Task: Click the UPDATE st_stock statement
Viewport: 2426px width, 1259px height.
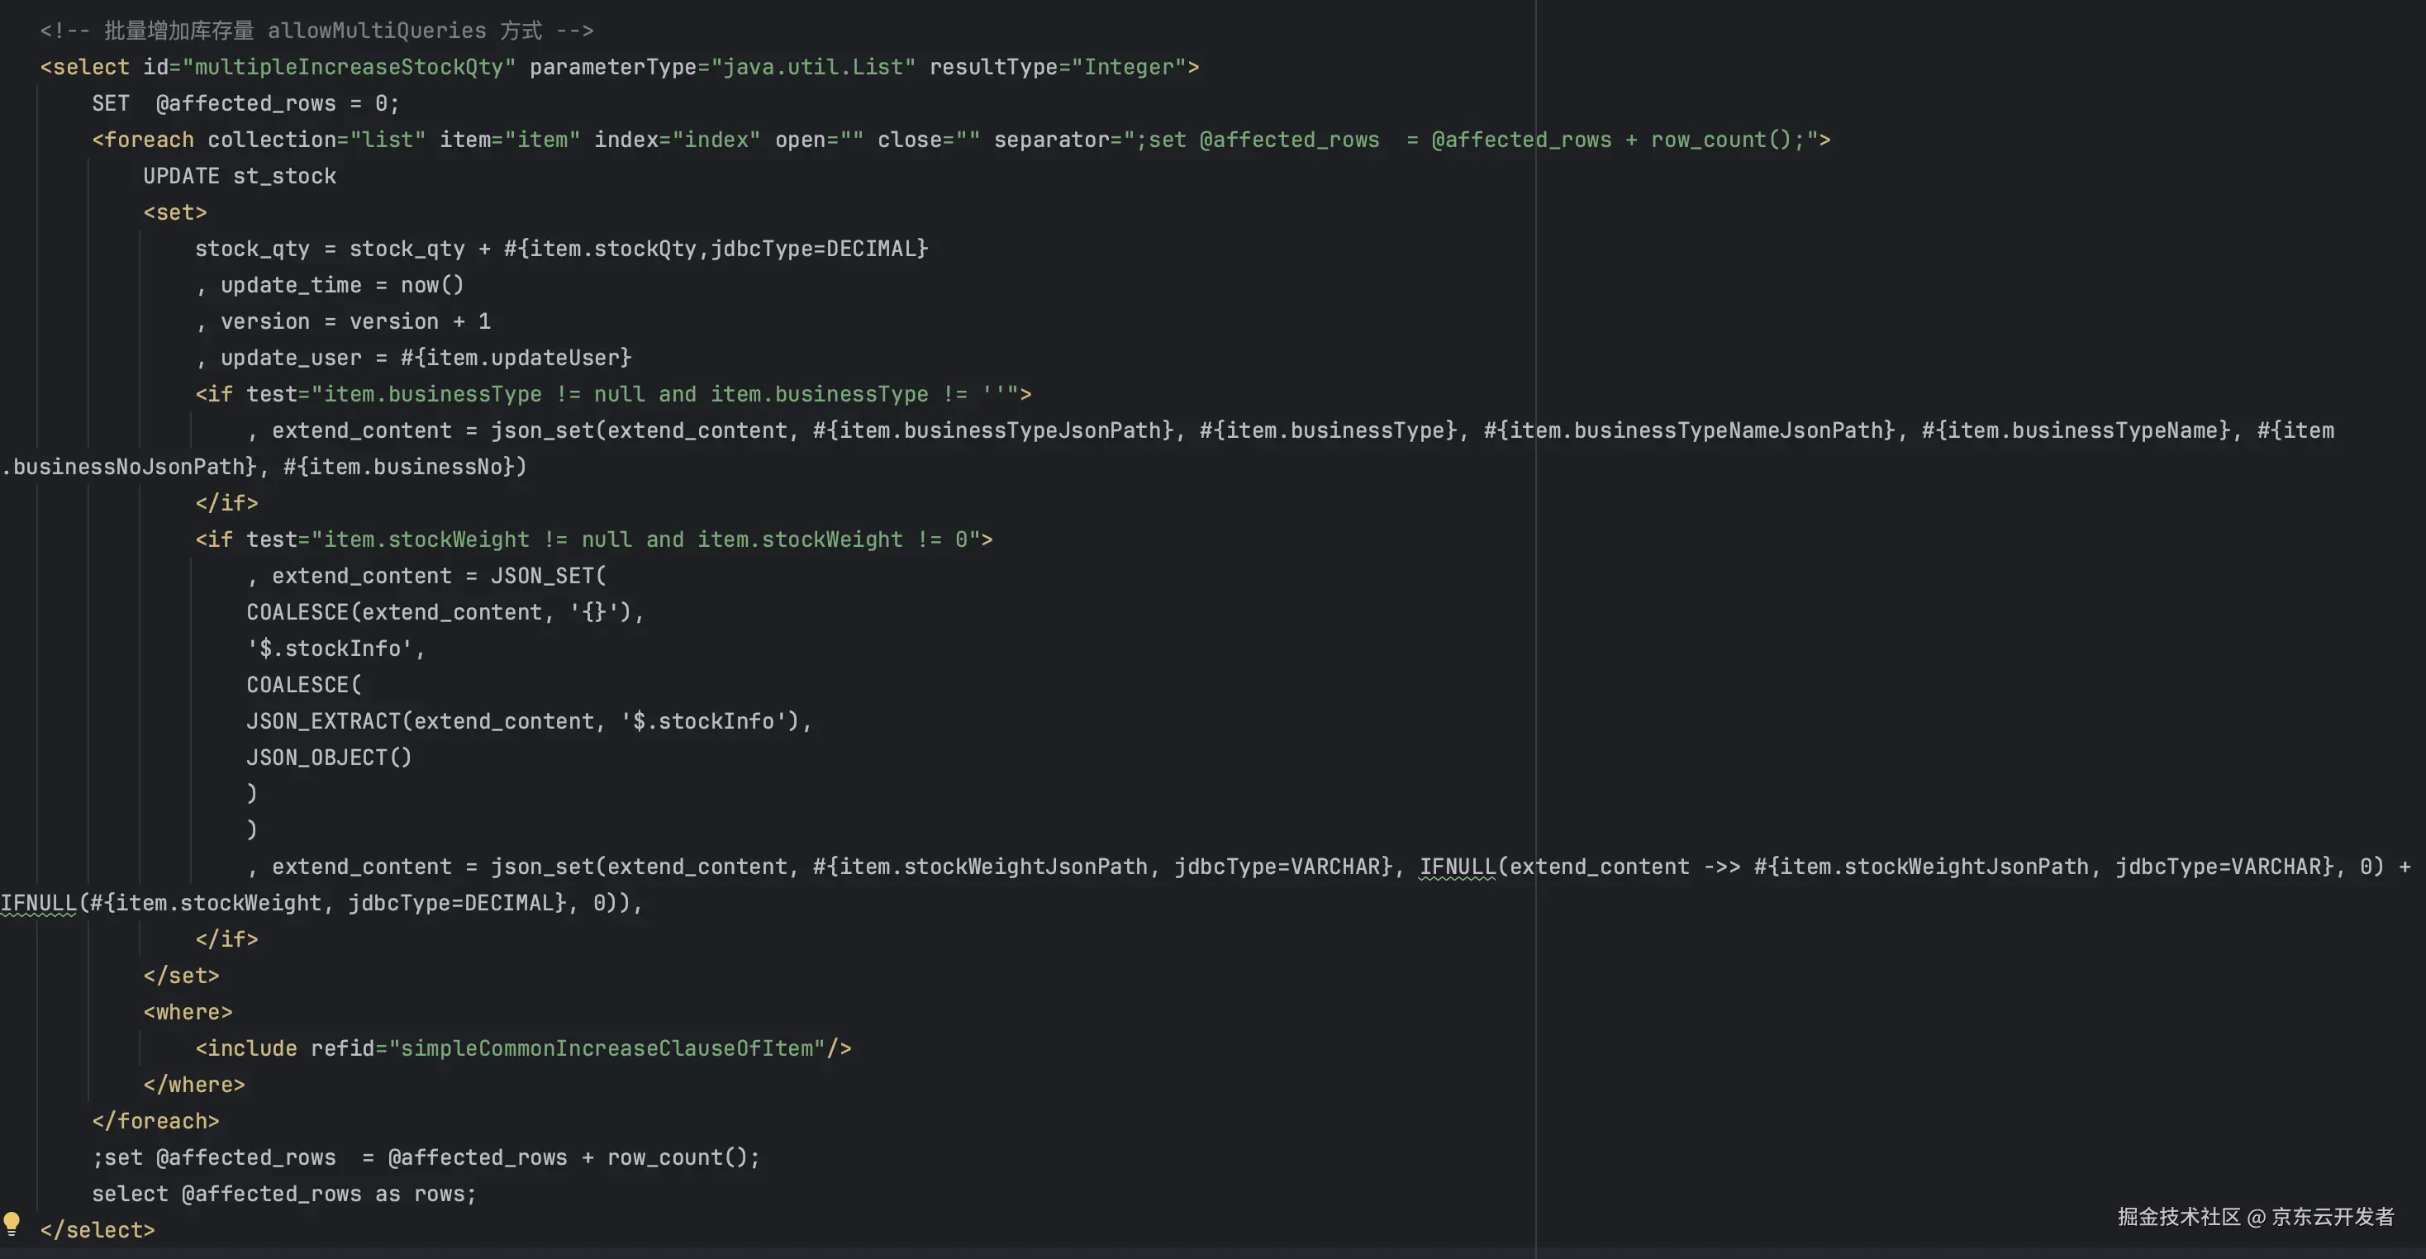Action: coord(239,176)
